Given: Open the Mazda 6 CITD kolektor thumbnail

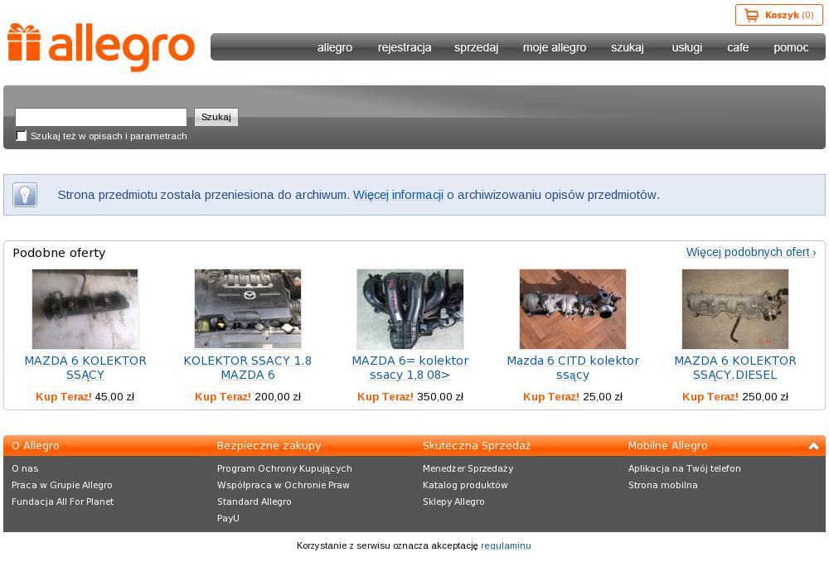Looking at the screenshot, I should point(573,308).
